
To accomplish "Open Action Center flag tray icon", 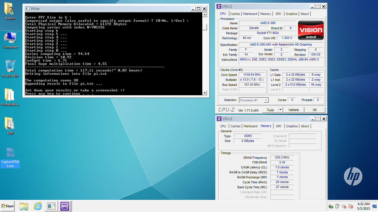I will [351, 206].
